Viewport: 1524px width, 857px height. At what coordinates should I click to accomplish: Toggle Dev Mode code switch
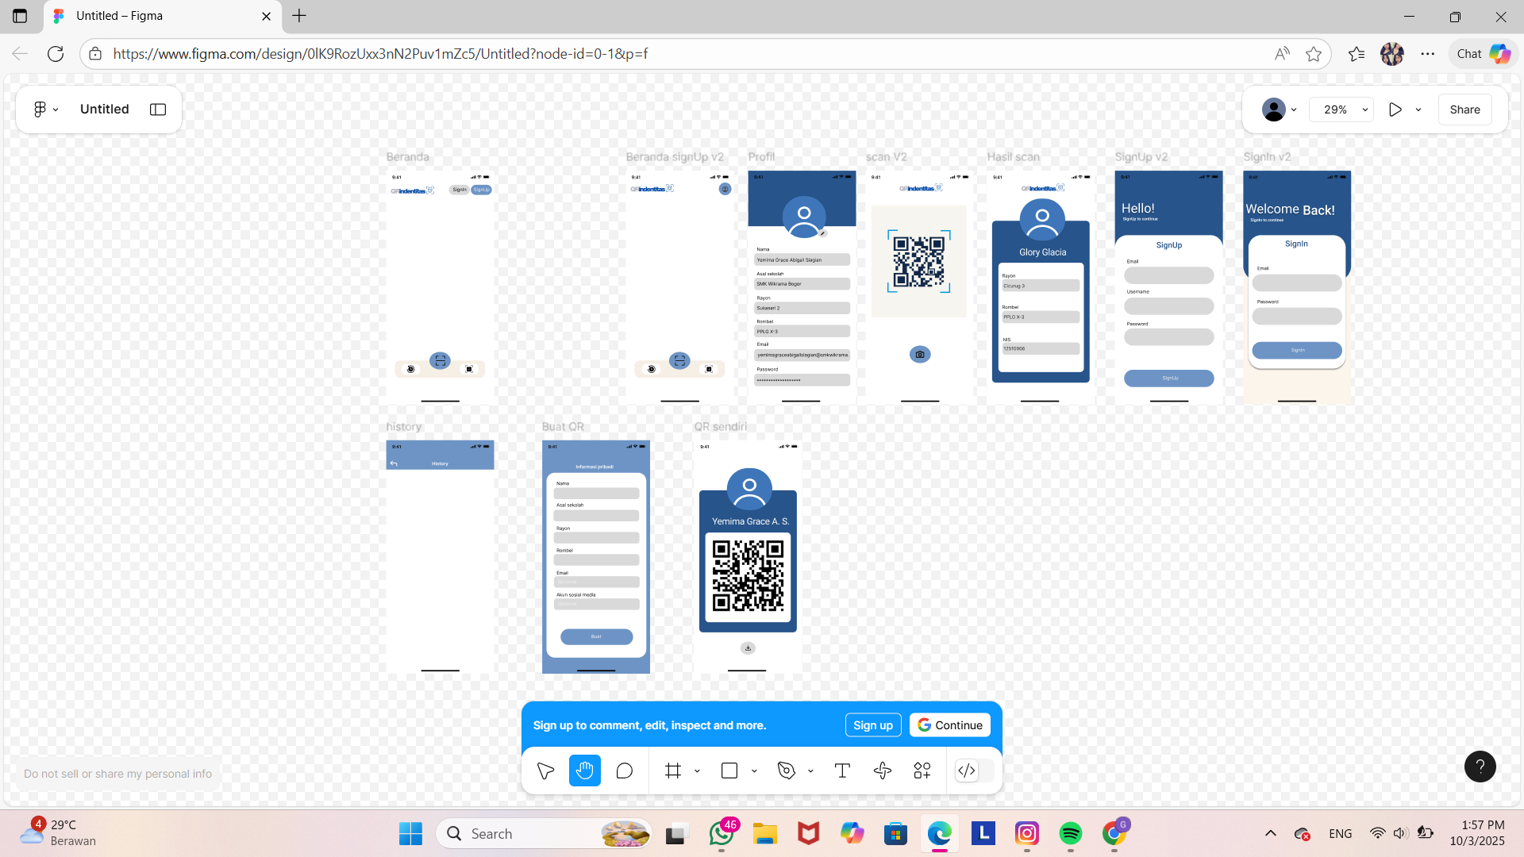click(x=967, y=771)
